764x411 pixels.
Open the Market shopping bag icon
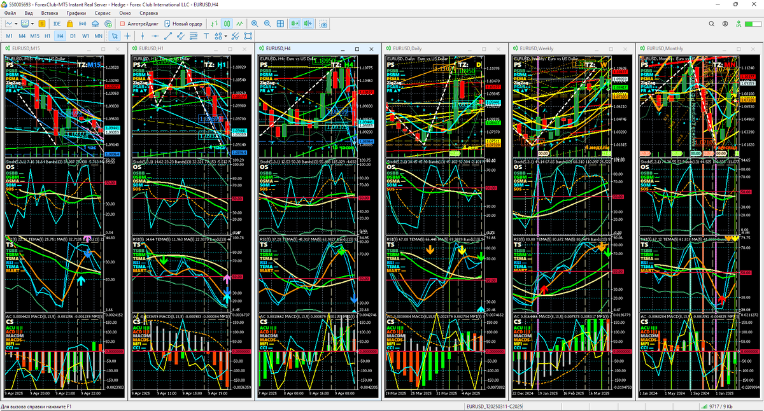coord(69,24)
